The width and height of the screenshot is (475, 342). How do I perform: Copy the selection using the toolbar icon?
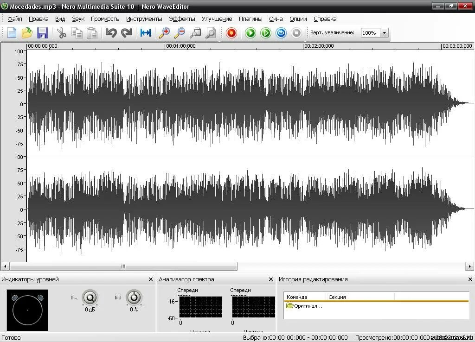click(77, 33)
